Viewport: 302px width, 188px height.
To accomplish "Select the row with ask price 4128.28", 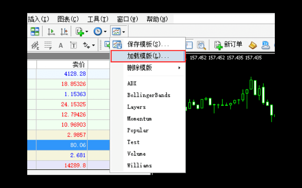I will 69,74.
